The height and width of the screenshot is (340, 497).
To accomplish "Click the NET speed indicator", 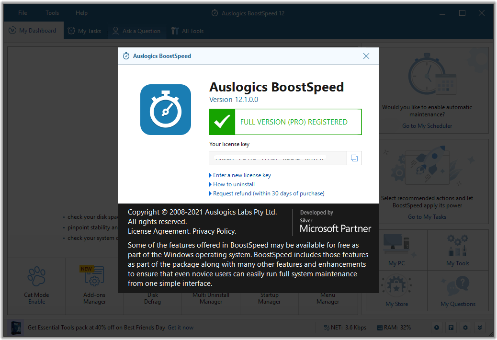I will pos(345,328).
